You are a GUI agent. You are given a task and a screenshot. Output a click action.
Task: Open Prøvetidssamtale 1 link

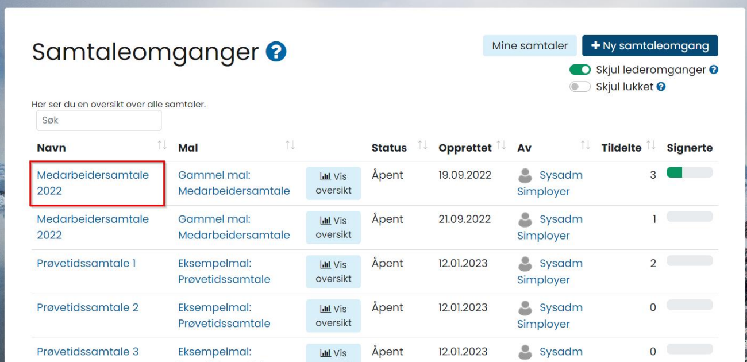[86, 263]
